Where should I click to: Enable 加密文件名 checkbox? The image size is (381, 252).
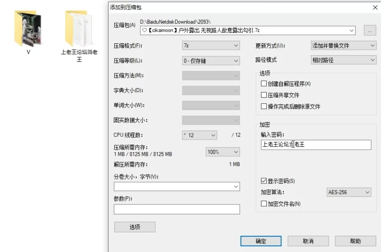[x=264, y=203]
